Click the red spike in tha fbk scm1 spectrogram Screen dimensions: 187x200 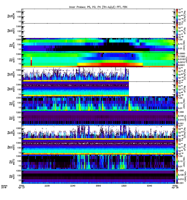click(31, 61)
